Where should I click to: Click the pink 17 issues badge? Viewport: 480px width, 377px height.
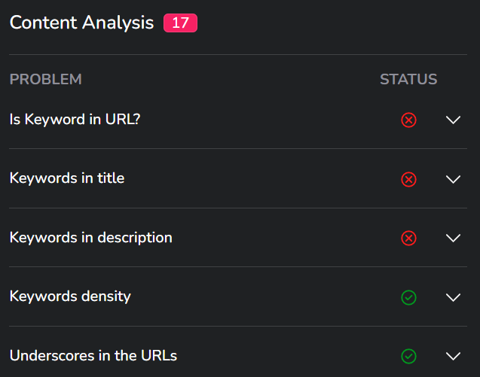click(180, 23)
